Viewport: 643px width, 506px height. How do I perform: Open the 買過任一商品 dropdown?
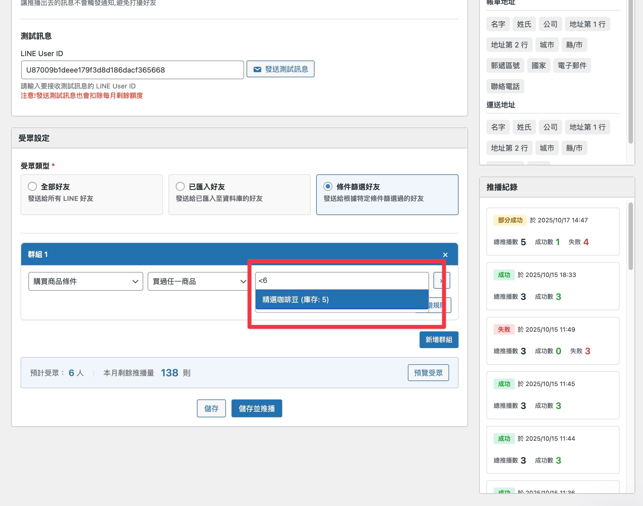(198, 281)
